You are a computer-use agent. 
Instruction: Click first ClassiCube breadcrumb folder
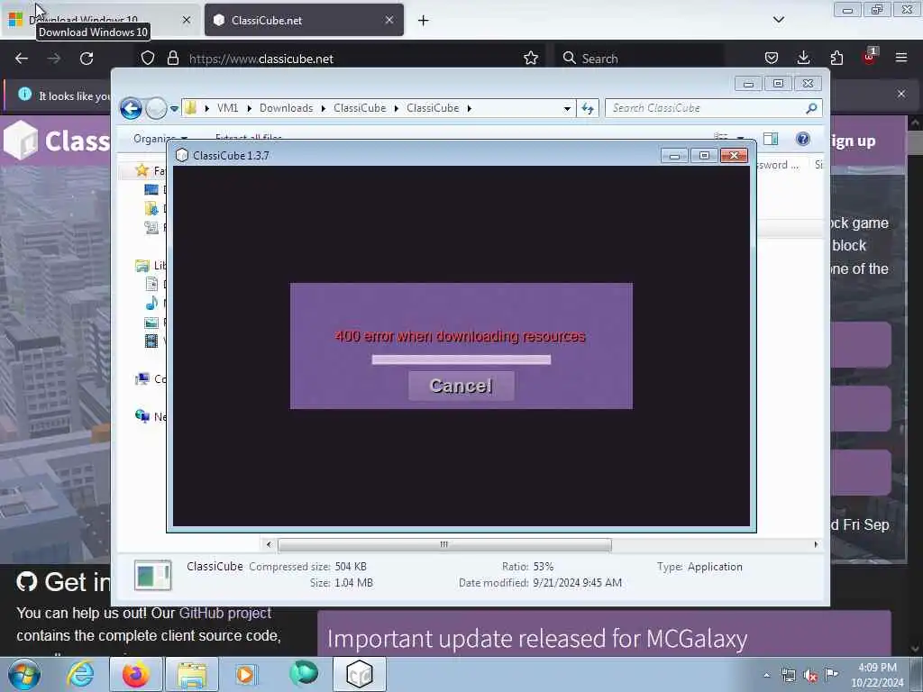pos(360,108)
